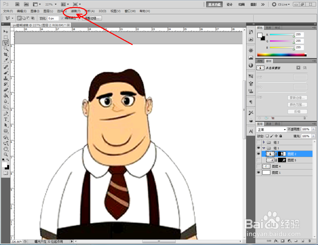Screen dimensions: 318x245
Task: Click the foreground color swatch in toolbox
Action: [4, 165]
